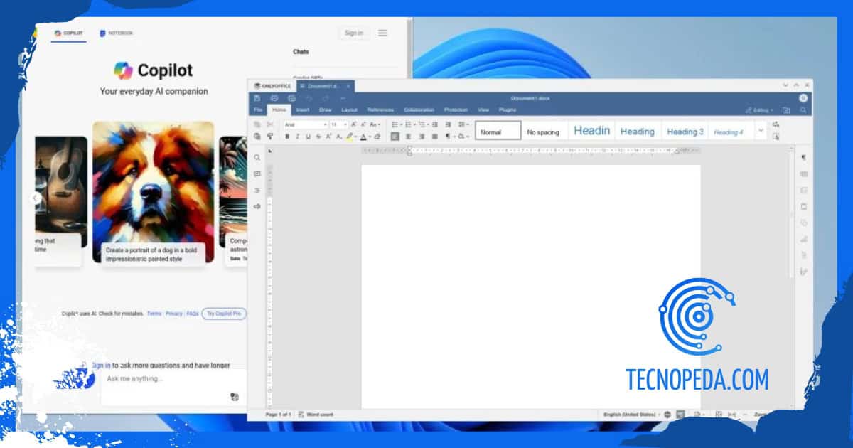Screen dimensions: 853x448
Task: Click the Bullets list icon
Action: [397, 124]
